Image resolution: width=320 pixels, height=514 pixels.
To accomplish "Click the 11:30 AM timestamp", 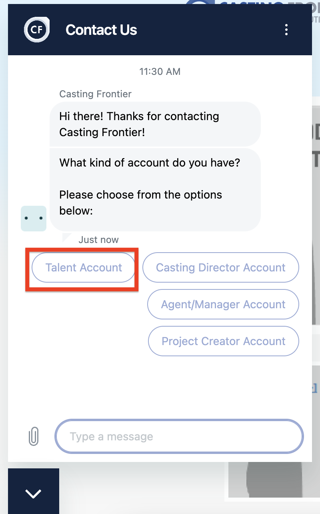I will [x=160, y=72].
